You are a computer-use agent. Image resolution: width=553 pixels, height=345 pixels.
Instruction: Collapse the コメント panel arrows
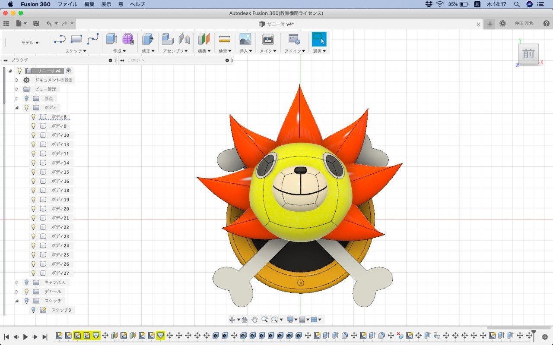[122, 60]
